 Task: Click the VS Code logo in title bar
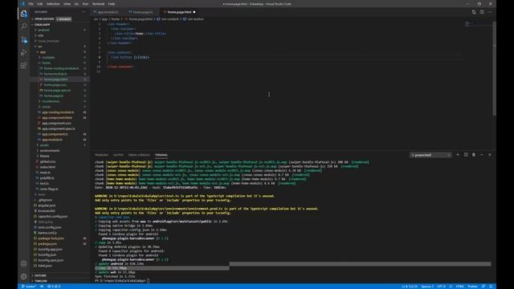[22, 4]
